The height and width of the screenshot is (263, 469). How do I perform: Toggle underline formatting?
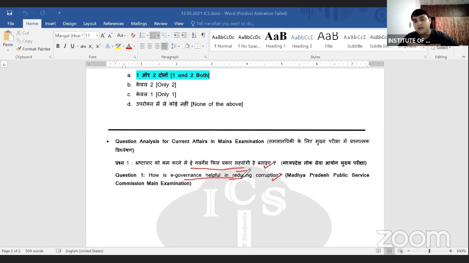[x=72, y=46]
